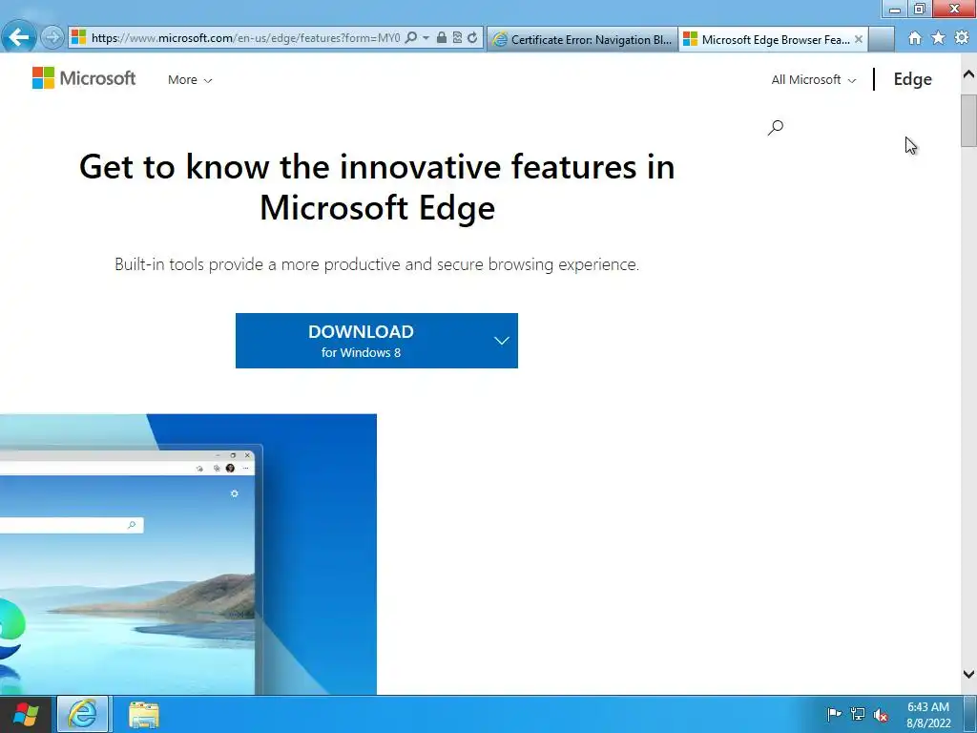
Task: Click the page heading about innovative features
Action: click(377, 186)
